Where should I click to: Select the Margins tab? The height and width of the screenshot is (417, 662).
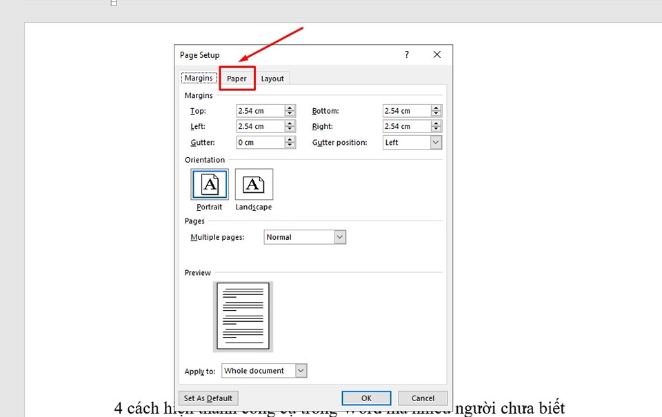click(199, 78)
